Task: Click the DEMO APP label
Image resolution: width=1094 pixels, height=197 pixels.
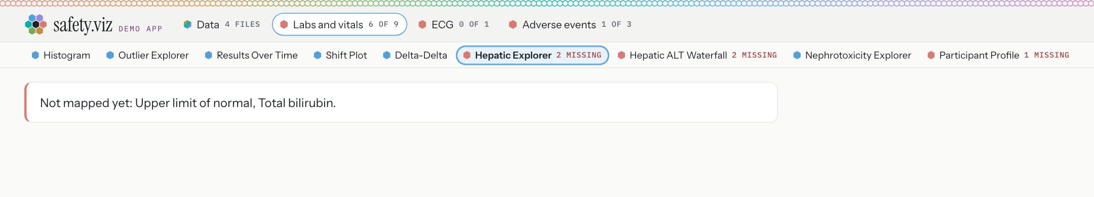Action: (140, 29)
